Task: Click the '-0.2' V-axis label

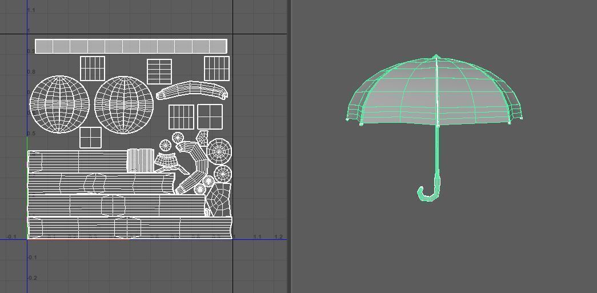Action: pos(33,278)
